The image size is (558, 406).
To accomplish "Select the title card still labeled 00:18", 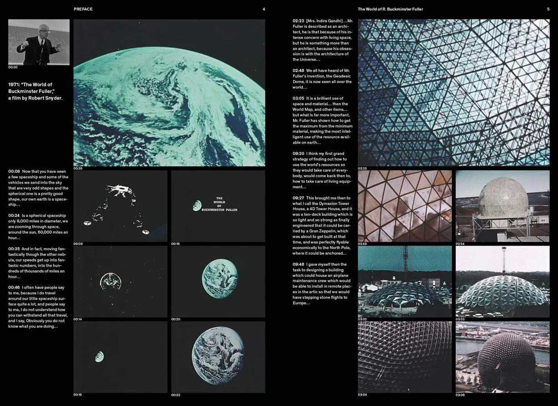I will (x=218, y=206).
